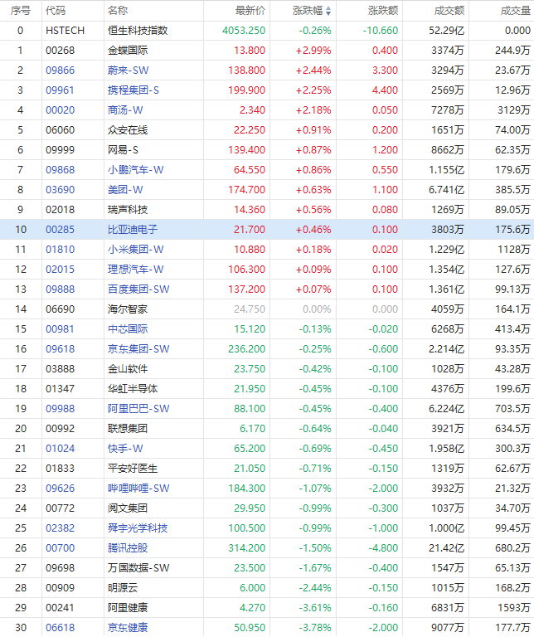Open stock code link 00700
This screenshot has height=637, width=534.
click(x=60, y=548)
